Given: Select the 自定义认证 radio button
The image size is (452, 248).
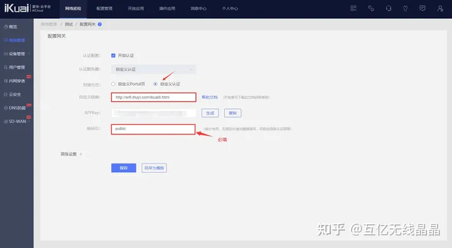Looking at the screenshot, I should (156, 84).
